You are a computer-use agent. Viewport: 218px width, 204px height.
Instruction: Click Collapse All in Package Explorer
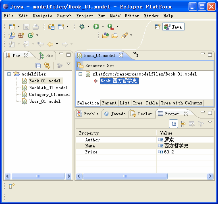click(x=38, y=65)
